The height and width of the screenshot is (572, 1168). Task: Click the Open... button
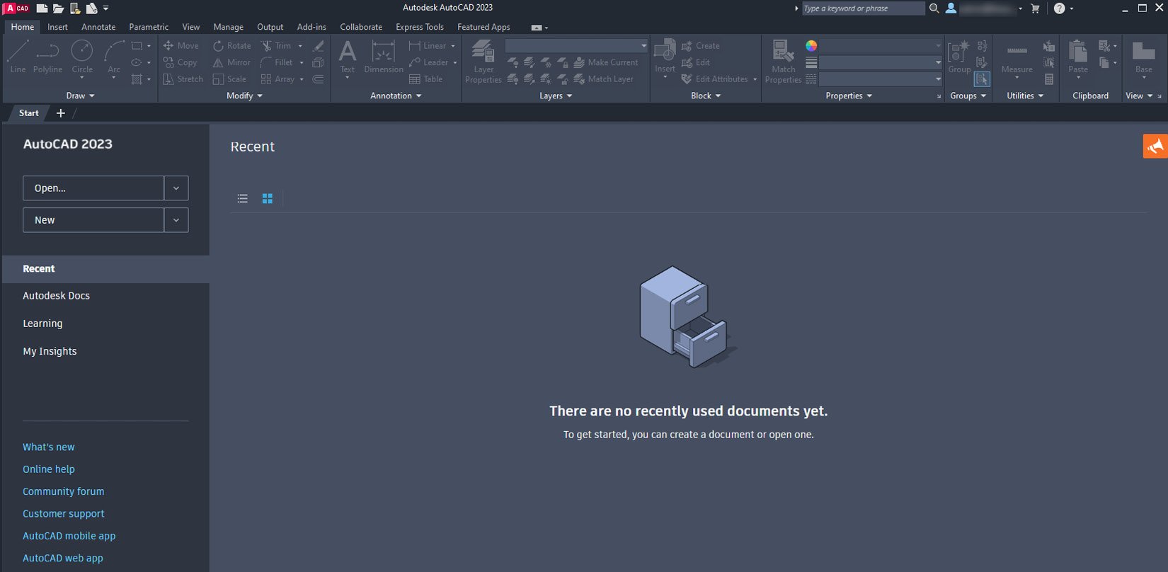(x=93, y=188)
